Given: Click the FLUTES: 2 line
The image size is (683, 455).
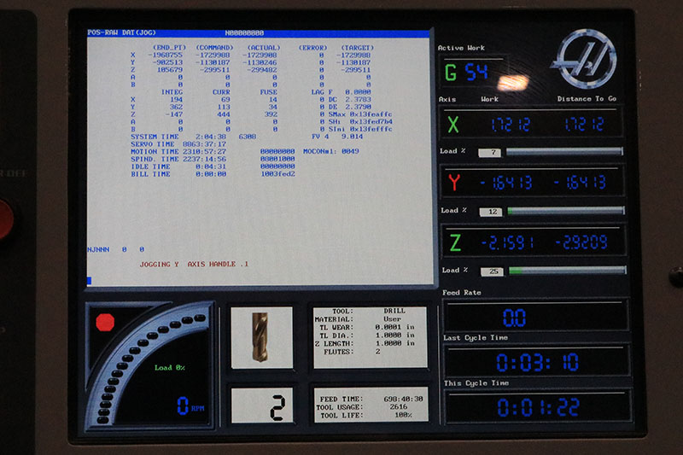Looking at the screenshot, I should click(352, 352).
